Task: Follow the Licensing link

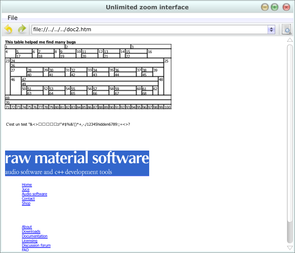Action: 29,241
